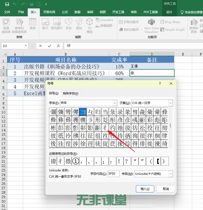This screenshot has width=203, height=210.
Task: Switch to the Formulas (公式) tab
Action: (65, 12)
